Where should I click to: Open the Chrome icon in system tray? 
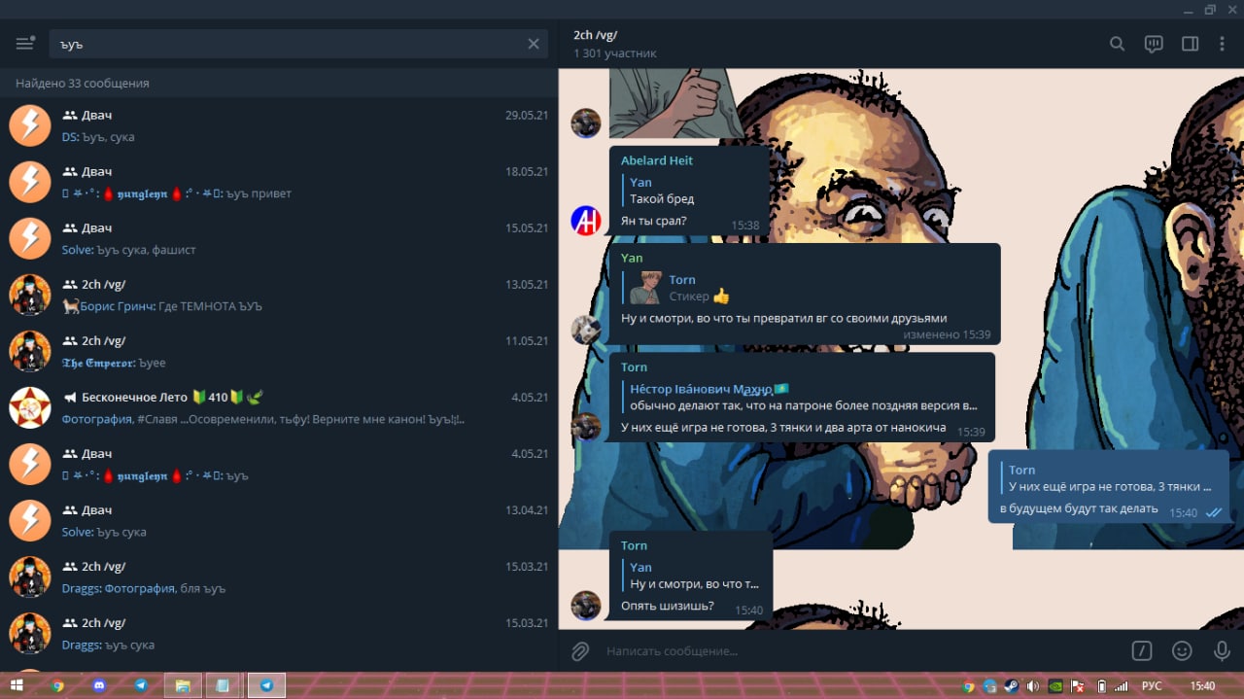pyautogui.click(x=969, y=685)
